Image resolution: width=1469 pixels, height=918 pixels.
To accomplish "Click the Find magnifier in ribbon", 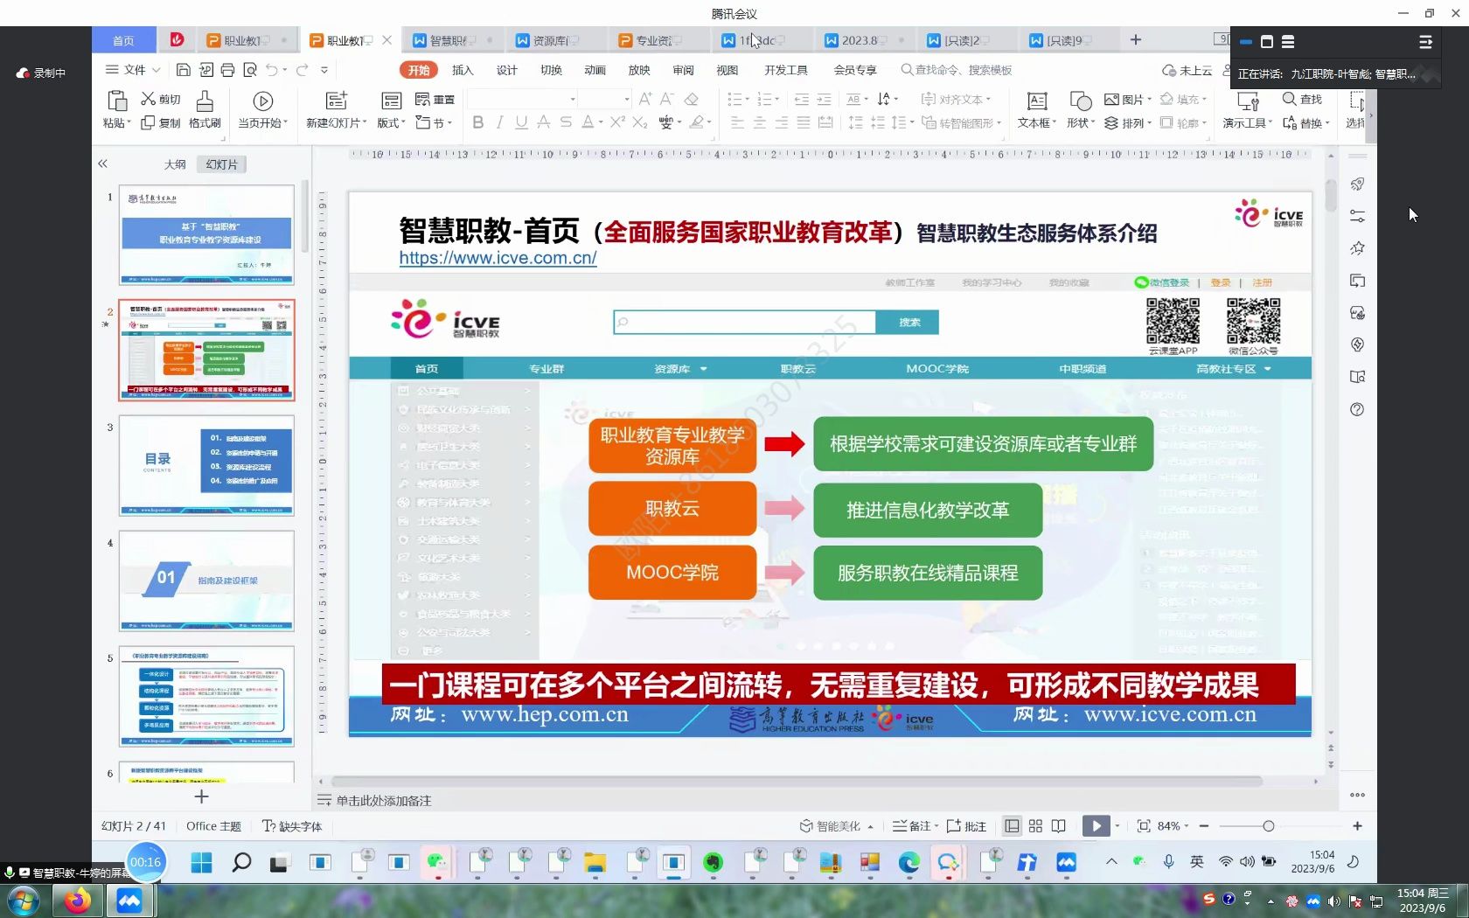I will [1289, 99].
